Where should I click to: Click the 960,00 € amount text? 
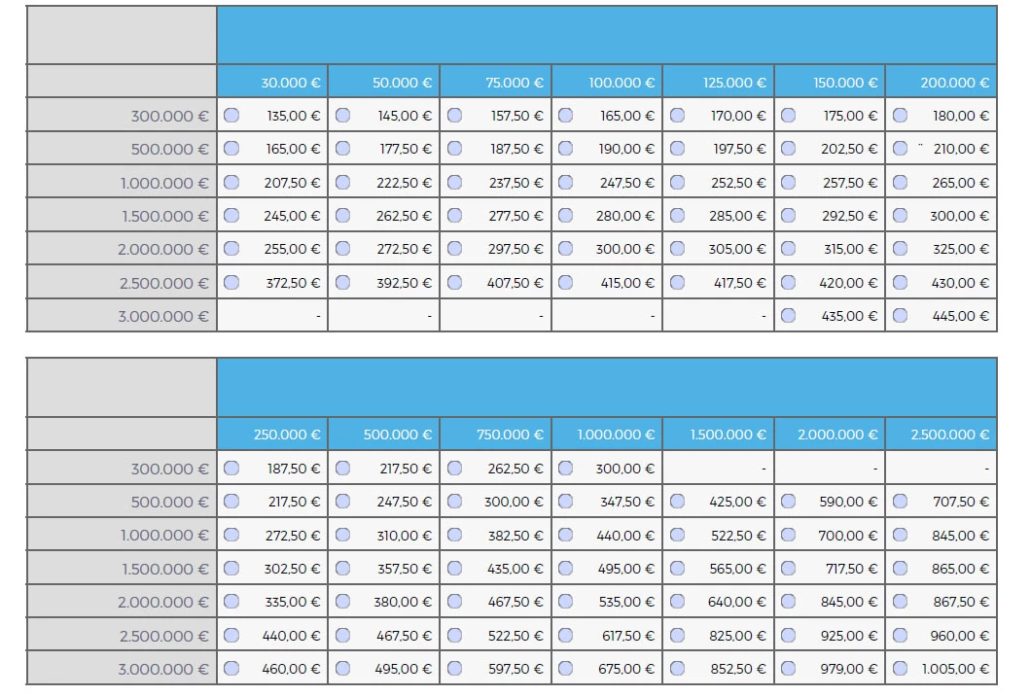(x=959, y=636)
